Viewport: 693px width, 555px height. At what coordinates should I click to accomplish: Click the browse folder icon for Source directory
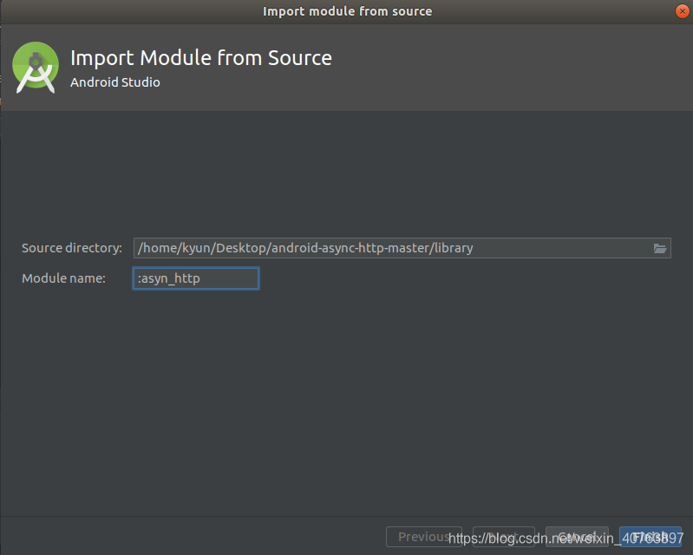click(x=660, y=248)
